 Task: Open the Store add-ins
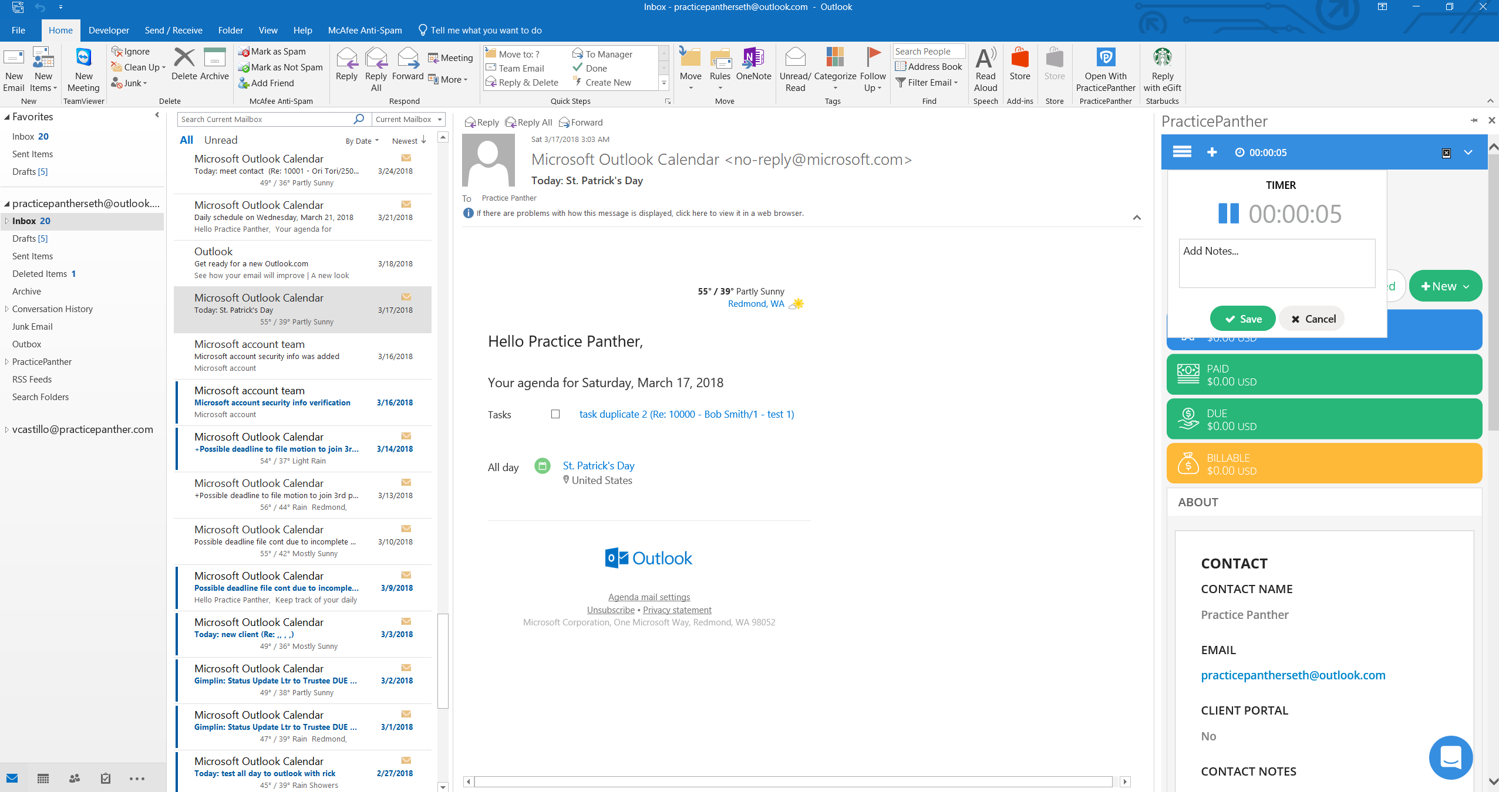point(1020,64)
